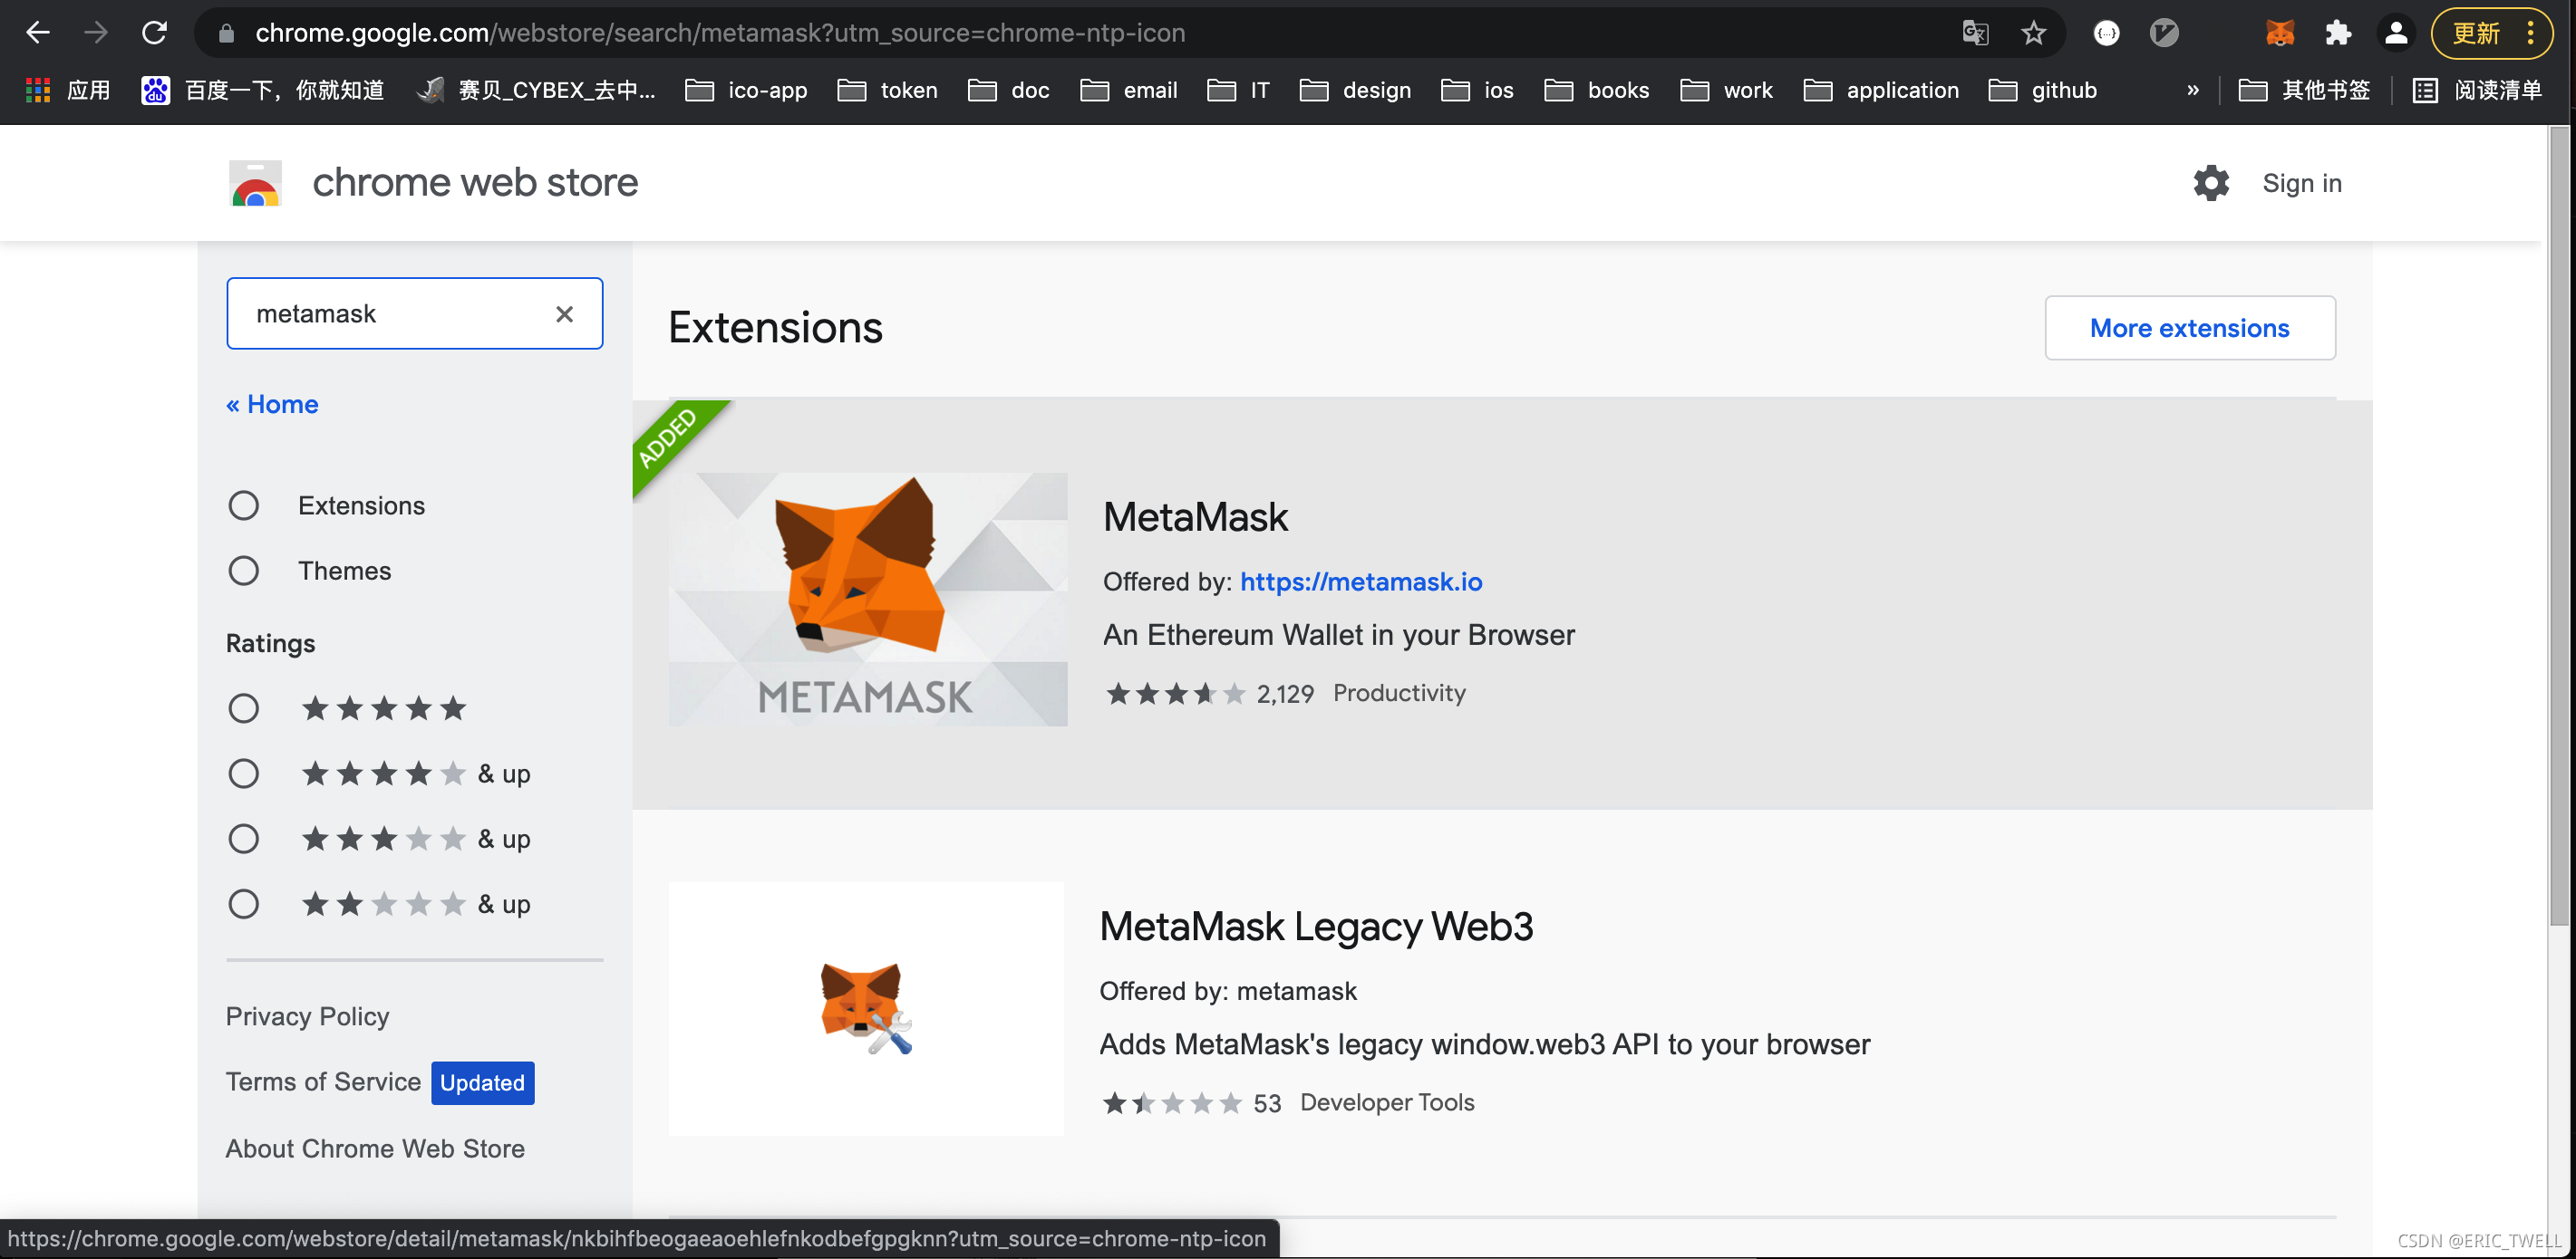Image resolution: width=2576 pixels, height=1259 pixels.
Task: Choose the 5 stars rating filter
Action: [243, 708]
